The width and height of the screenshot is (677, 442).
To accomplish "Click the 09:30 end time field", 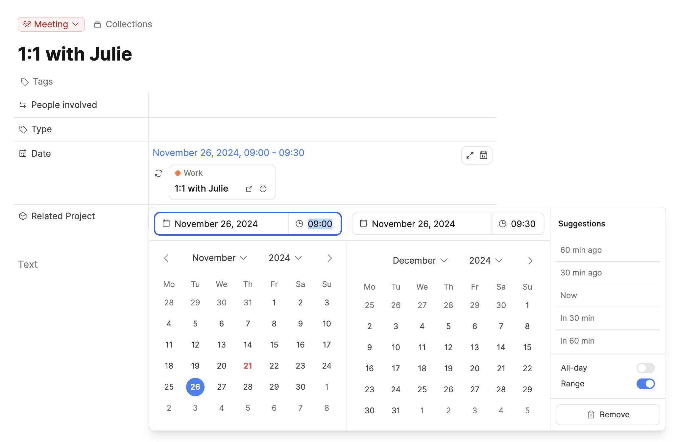I will 522,224.
